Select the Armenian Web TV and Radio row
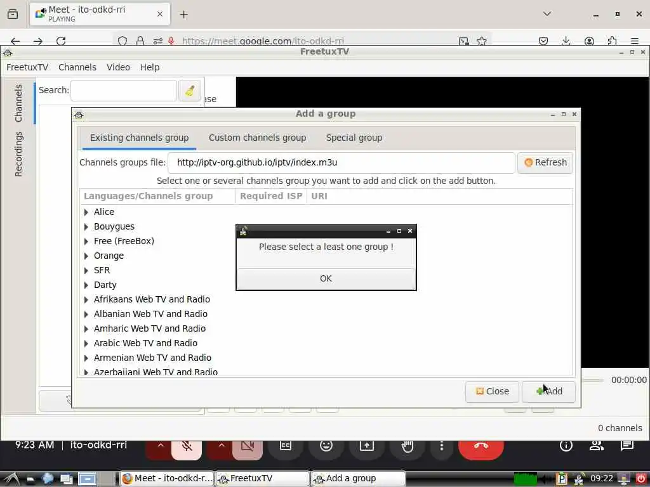 (x=326, y=358)
